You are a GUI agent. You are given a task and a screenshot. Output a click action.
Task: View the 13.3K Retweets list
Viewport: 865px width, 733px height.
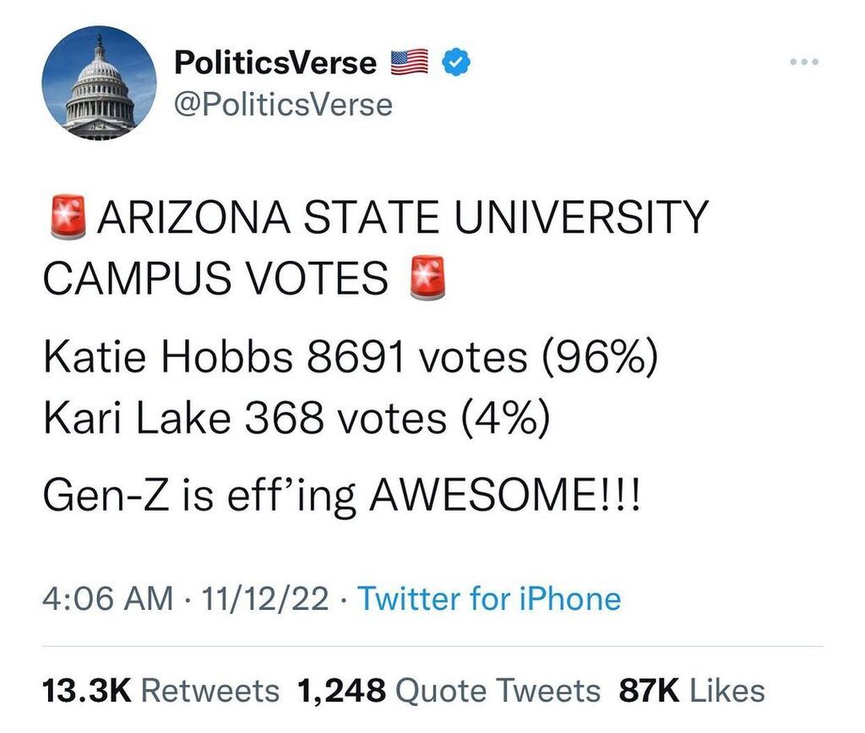click(161, 691)
